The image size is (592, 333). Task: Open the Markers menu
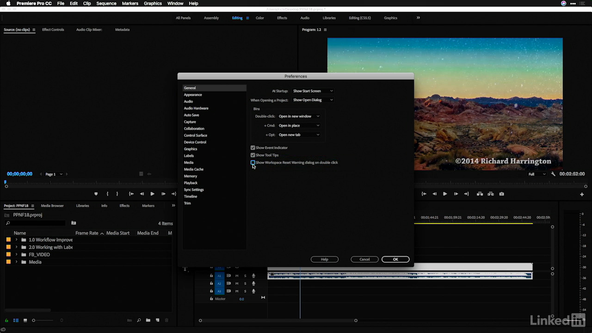130,3
